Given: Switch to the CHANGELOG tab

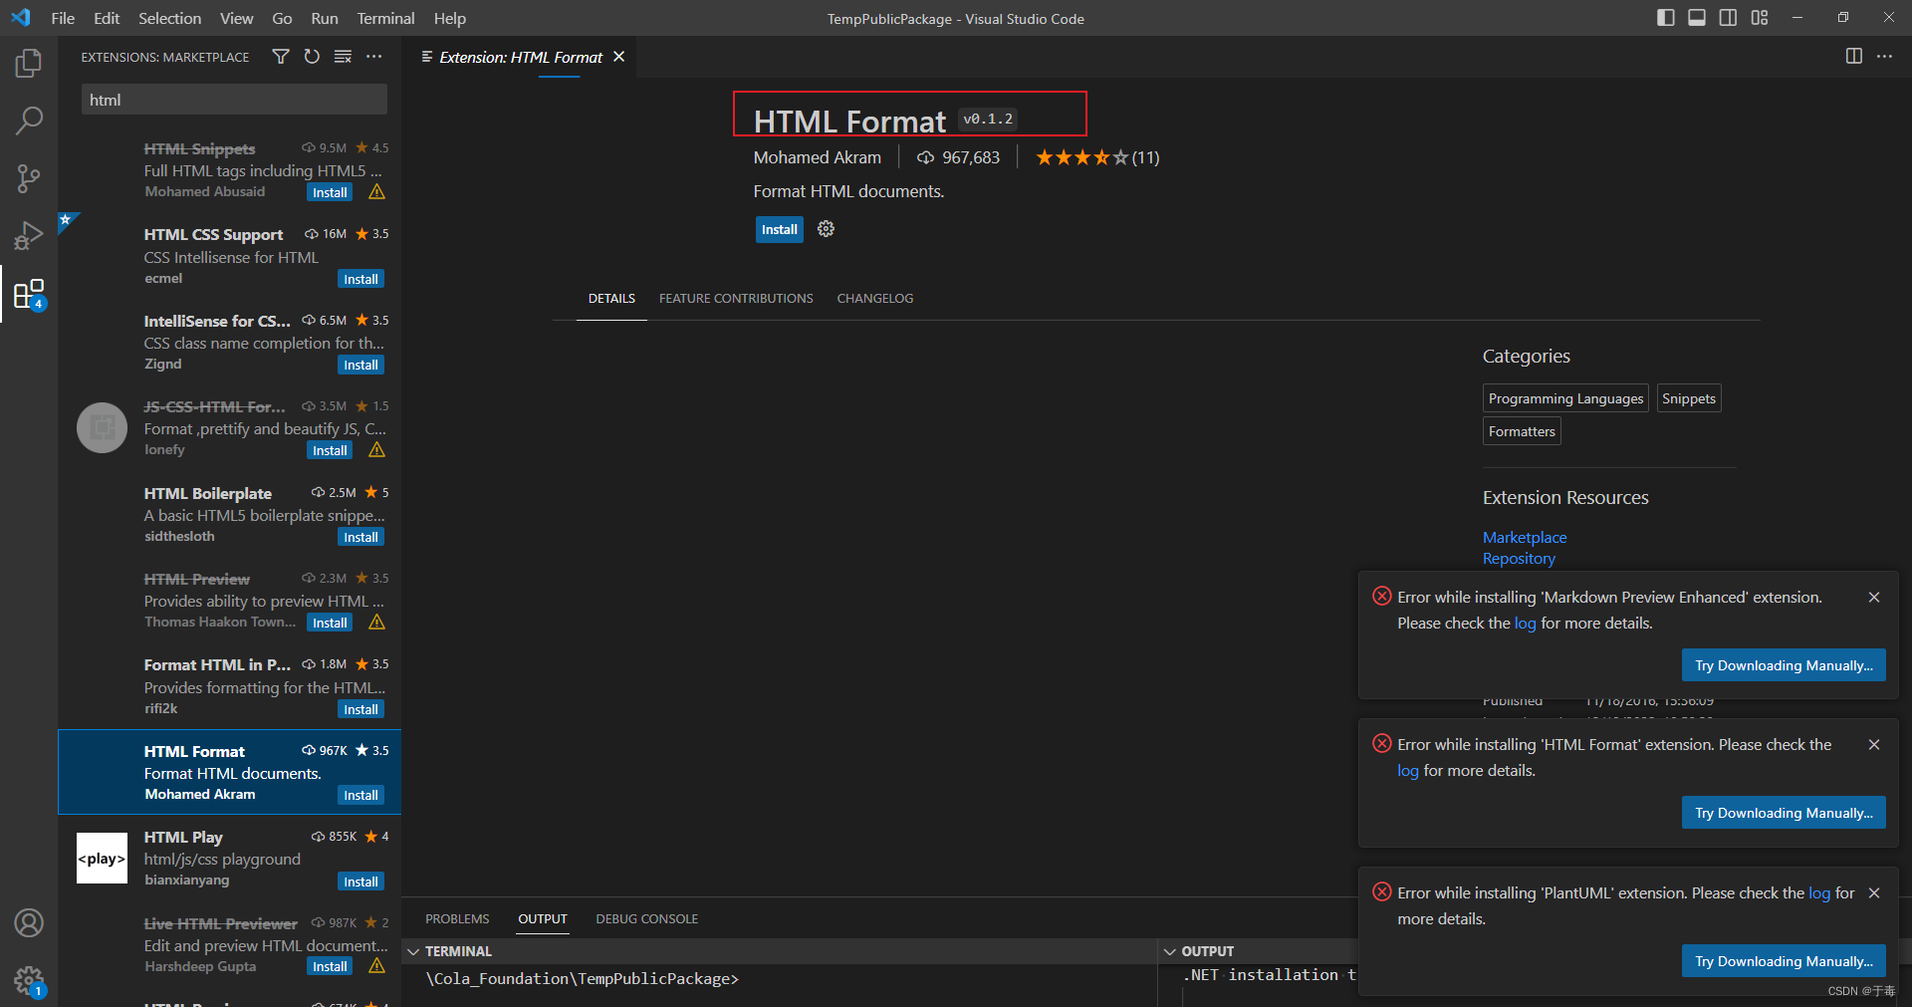Looking at the screenshot, I should (x=874, y=299).
